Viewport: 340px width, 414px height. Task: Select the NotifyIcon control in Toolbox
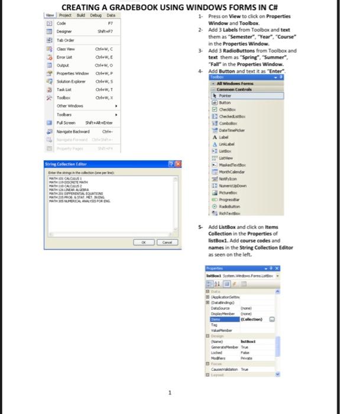247,179
